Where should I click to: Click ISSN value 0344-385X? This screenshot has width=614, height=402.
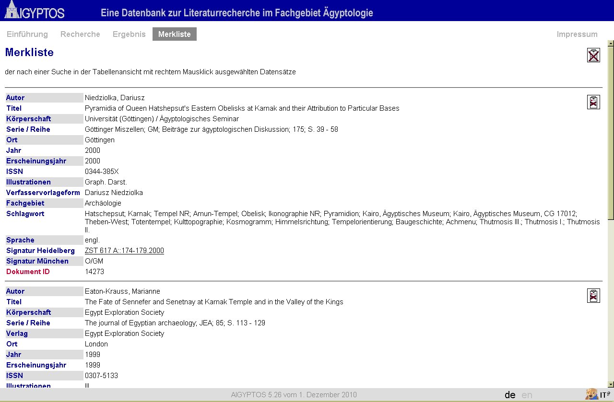click(x=102, y=172)
